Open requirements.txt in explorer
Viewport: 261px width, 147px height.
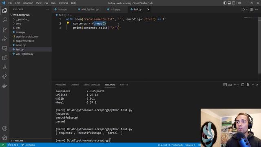click(x=25, y=41)
